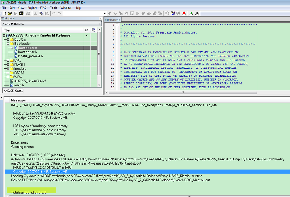Click the Messages column header

point(19,100)
